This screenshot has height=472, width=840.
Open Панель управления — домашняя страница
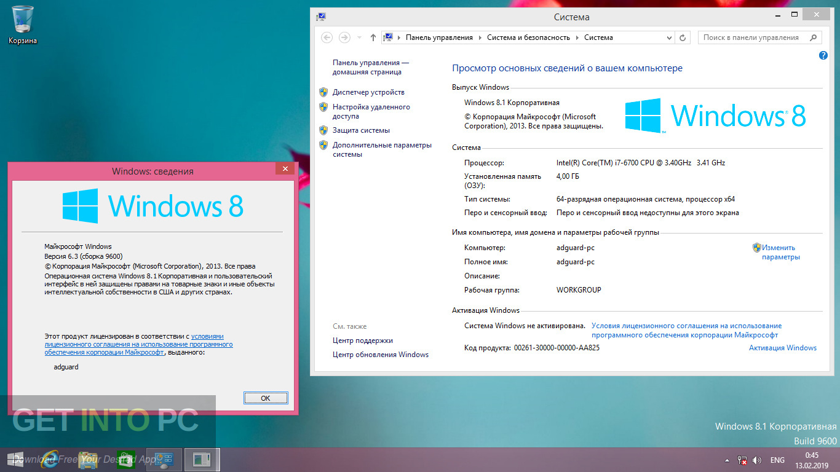[x=371, y=67]
